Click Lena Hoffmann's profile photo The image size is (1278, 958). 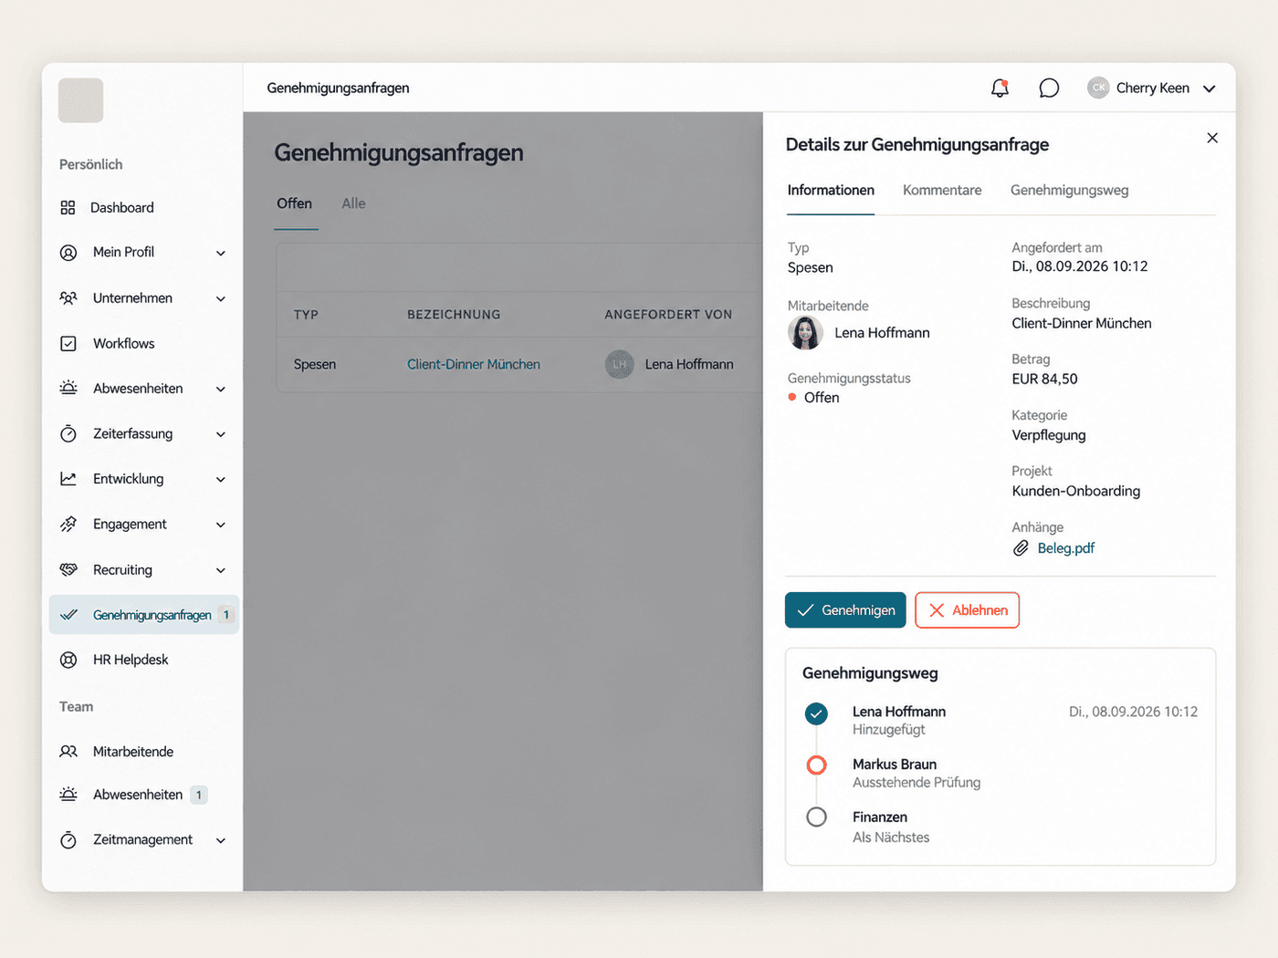[805, 333]
